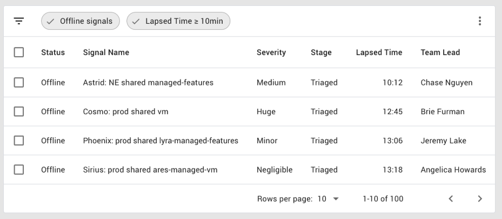Screen dimensions: 502x219
Task: Sort by the Status column header
Action: coord(53,52)
